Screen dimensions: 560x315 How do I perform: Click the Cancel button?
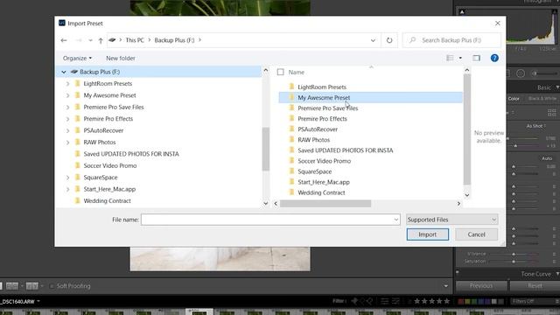tap(476, 234)
